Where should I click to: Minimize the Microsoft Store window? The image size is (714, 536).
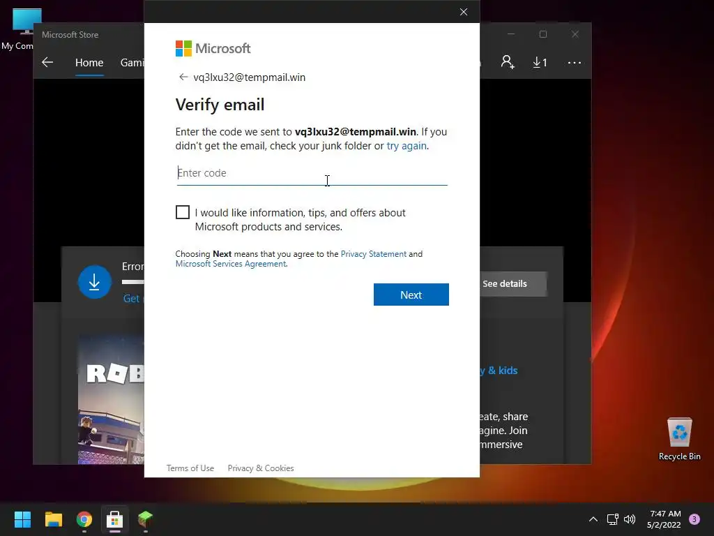[511, 34]
